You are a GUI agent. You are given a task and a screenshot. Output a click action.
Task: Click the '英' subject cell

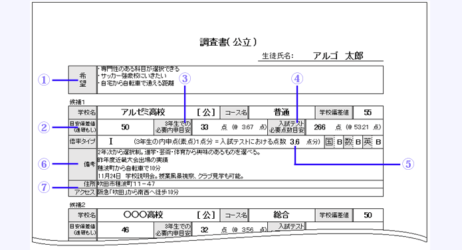click(x=368, y=142)
